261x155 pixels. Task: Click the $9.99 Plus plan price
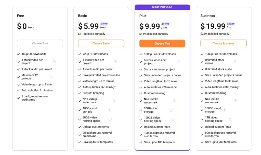pyautogui.click(x=150, y=26)
